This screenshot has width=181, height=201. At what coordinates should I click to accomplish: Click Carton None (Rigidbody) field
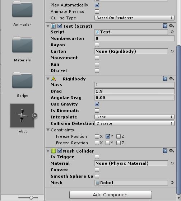(x=131, y=51)
